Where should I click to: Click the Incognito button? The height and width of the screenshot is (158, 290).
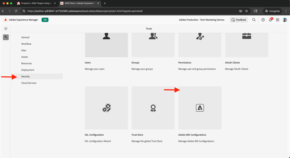click(273, 11)
